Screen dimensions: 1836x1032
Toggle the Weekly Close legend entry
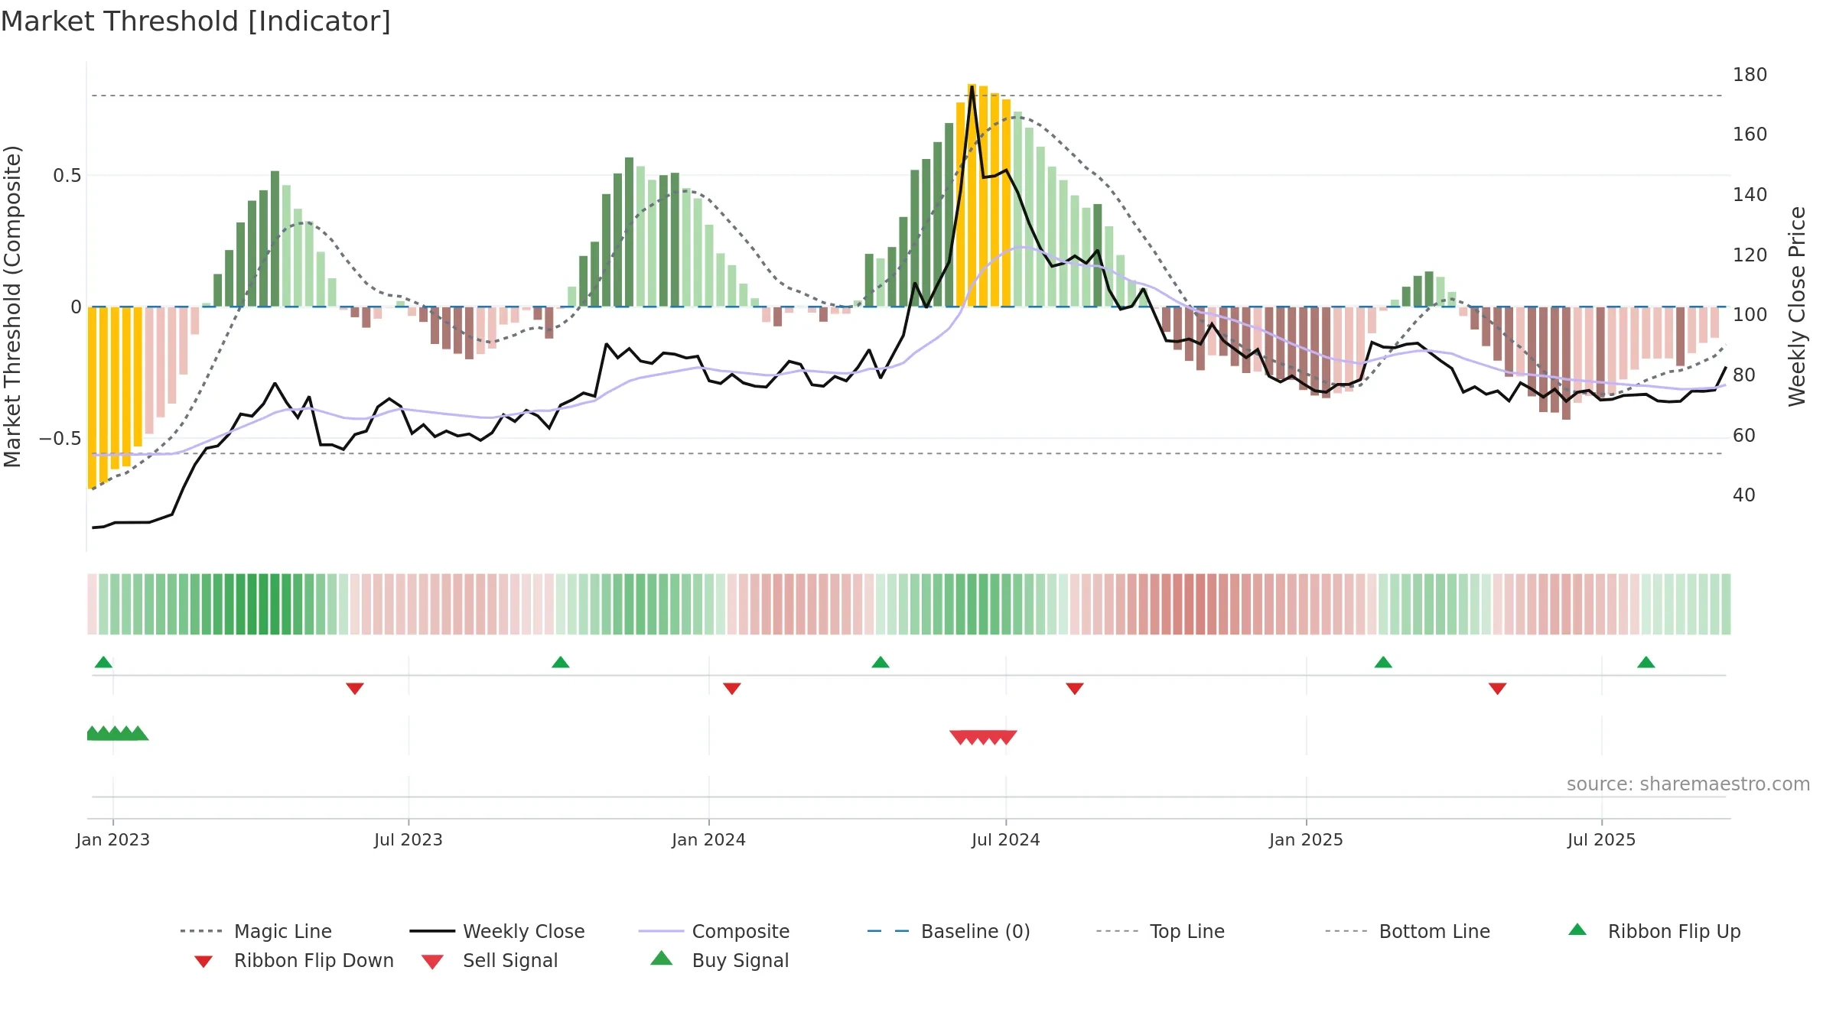point(497,931)
